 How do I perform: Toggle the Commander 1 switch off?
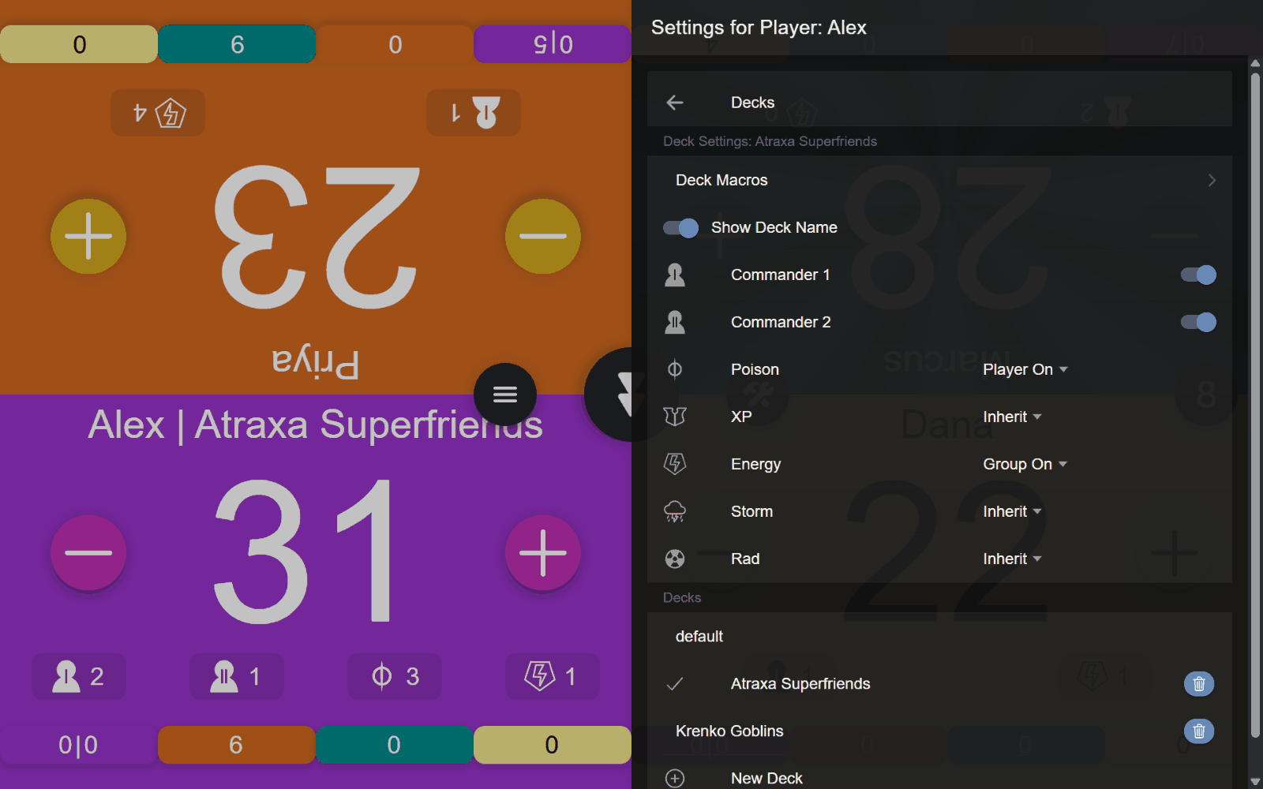tap(1198, 275)
